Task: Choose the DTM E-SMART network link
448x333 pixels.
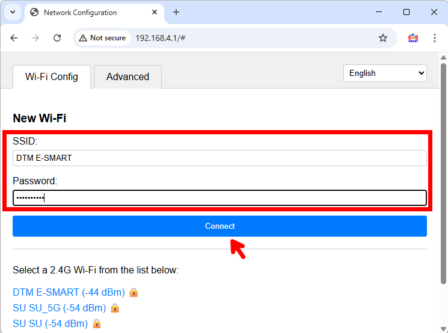Action: point(69,292)
